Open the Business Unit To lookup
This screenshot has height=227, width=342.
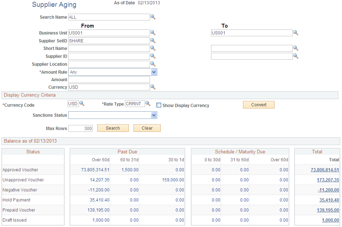[x=296, y=33]
